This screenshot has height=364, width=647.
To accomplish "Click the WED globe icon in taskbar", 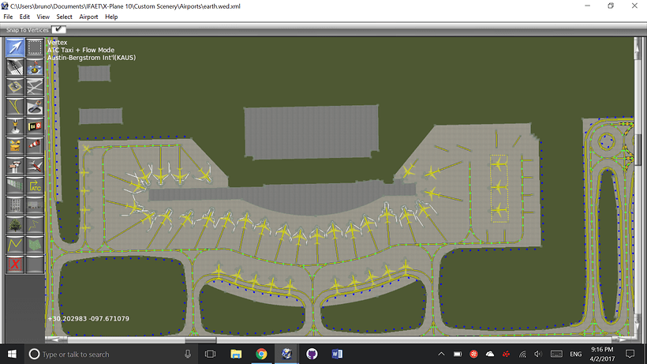I will (286, 354).
